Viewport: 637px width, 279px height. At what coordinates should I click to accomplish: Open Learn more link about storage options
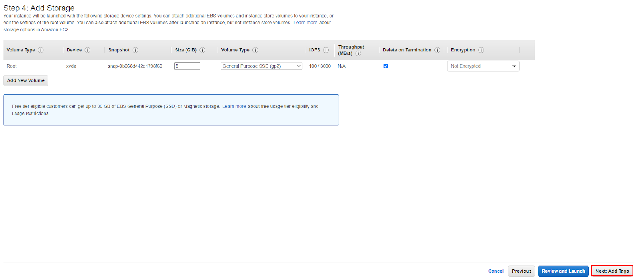[305, 23]
